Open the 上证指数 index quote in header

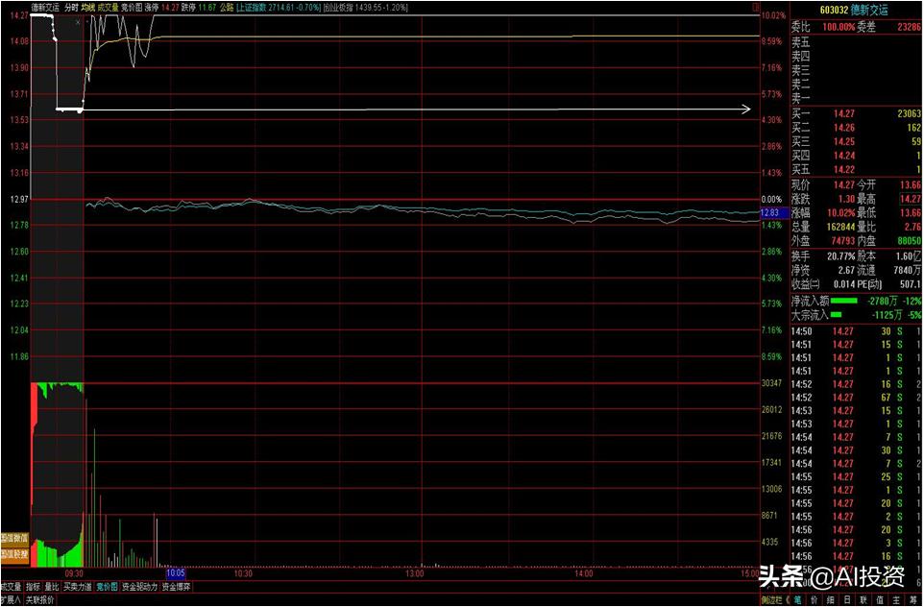pos(279,8)
